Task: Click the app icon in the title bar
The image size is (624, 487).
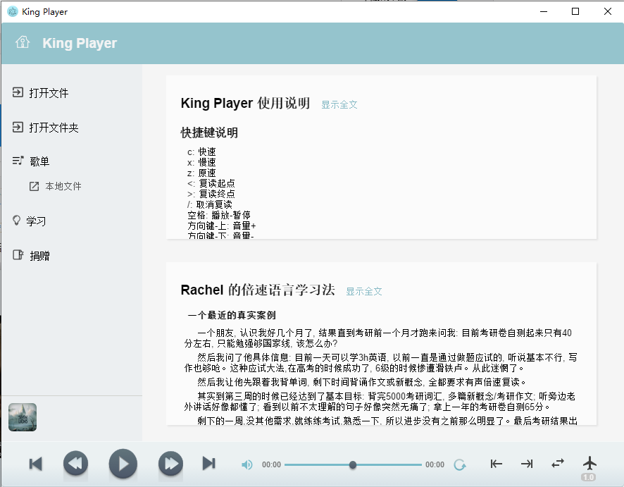Action: (13, 11)
